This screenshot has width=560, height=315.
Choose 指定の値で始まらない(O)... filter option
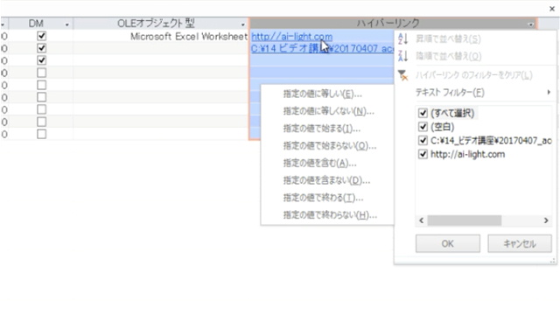point(330,146)
